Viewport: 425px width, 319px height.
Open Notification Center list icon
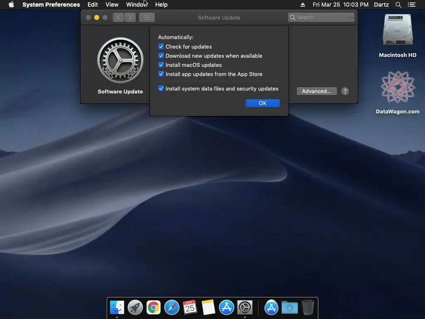pyautogui.click(x=412, y=5)
